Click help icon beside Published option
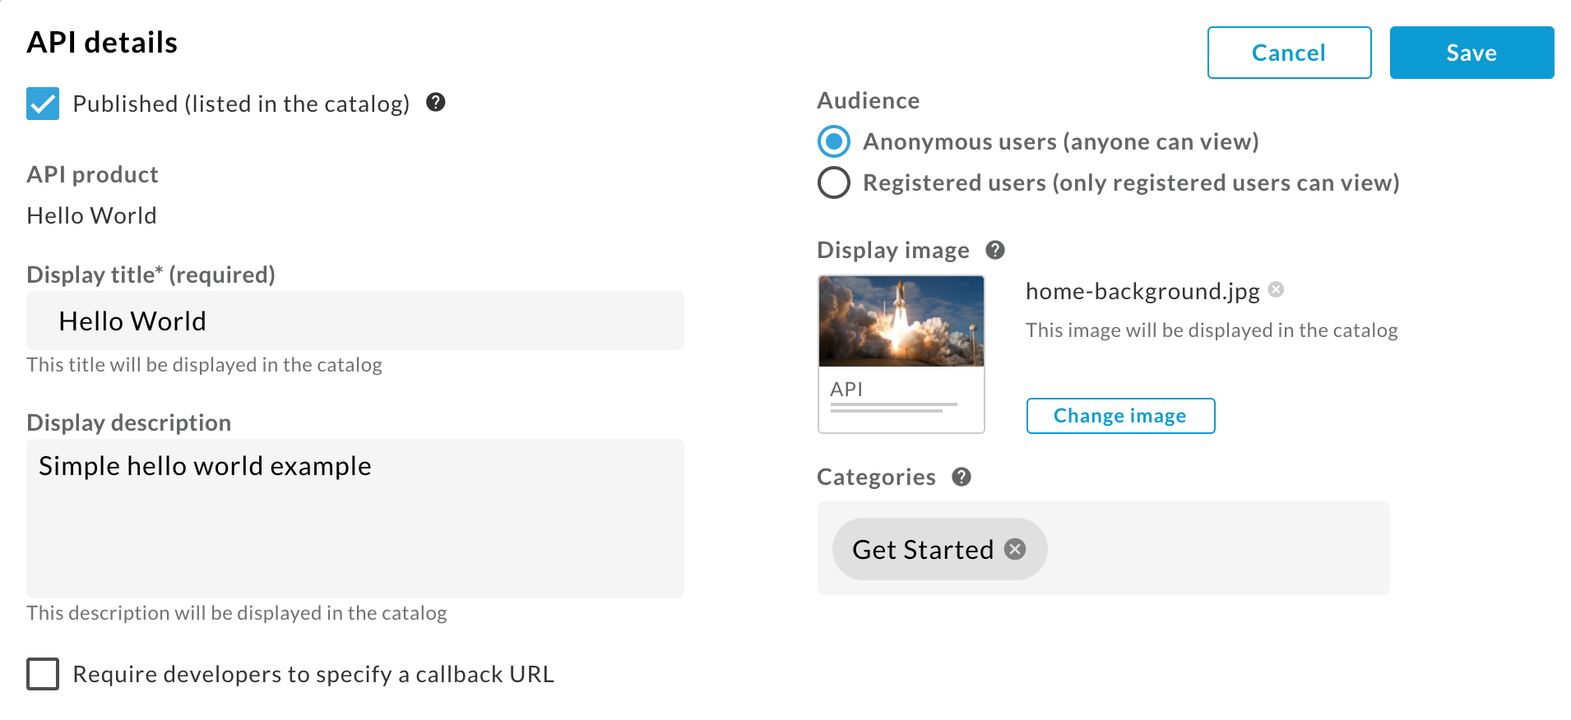 pos(436,102)
